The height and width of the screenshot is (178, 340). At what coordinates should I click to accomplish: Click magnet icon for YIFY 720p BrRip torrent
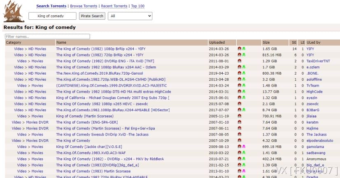pyautogui.click(x=240, y=55)
